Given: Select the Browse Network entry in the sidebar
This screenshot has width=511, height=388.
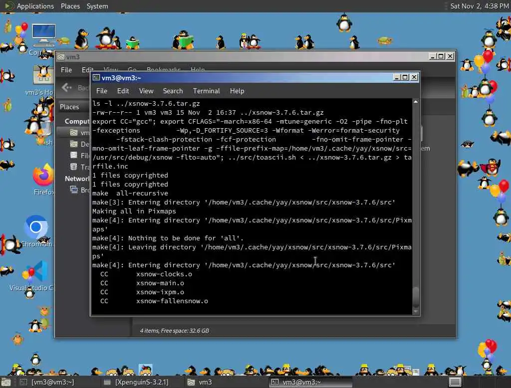Looking at the screenshot, I should click(x=80, y=190).
